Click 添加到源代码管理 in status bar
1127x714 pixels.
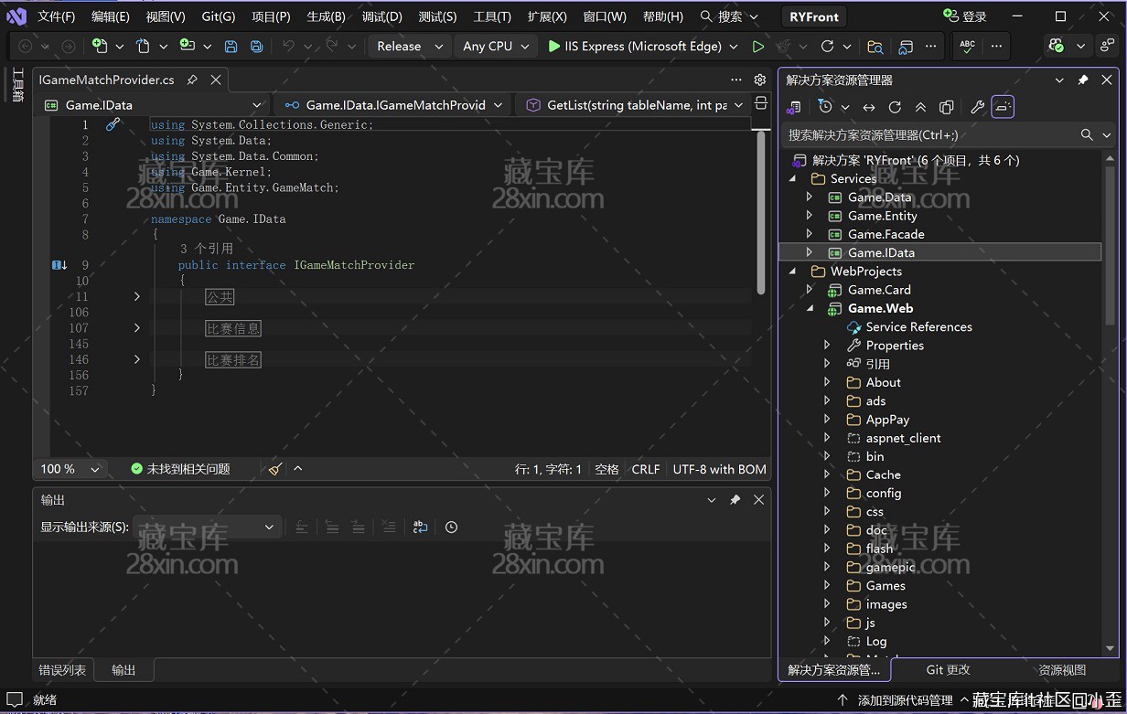point(905,700)
